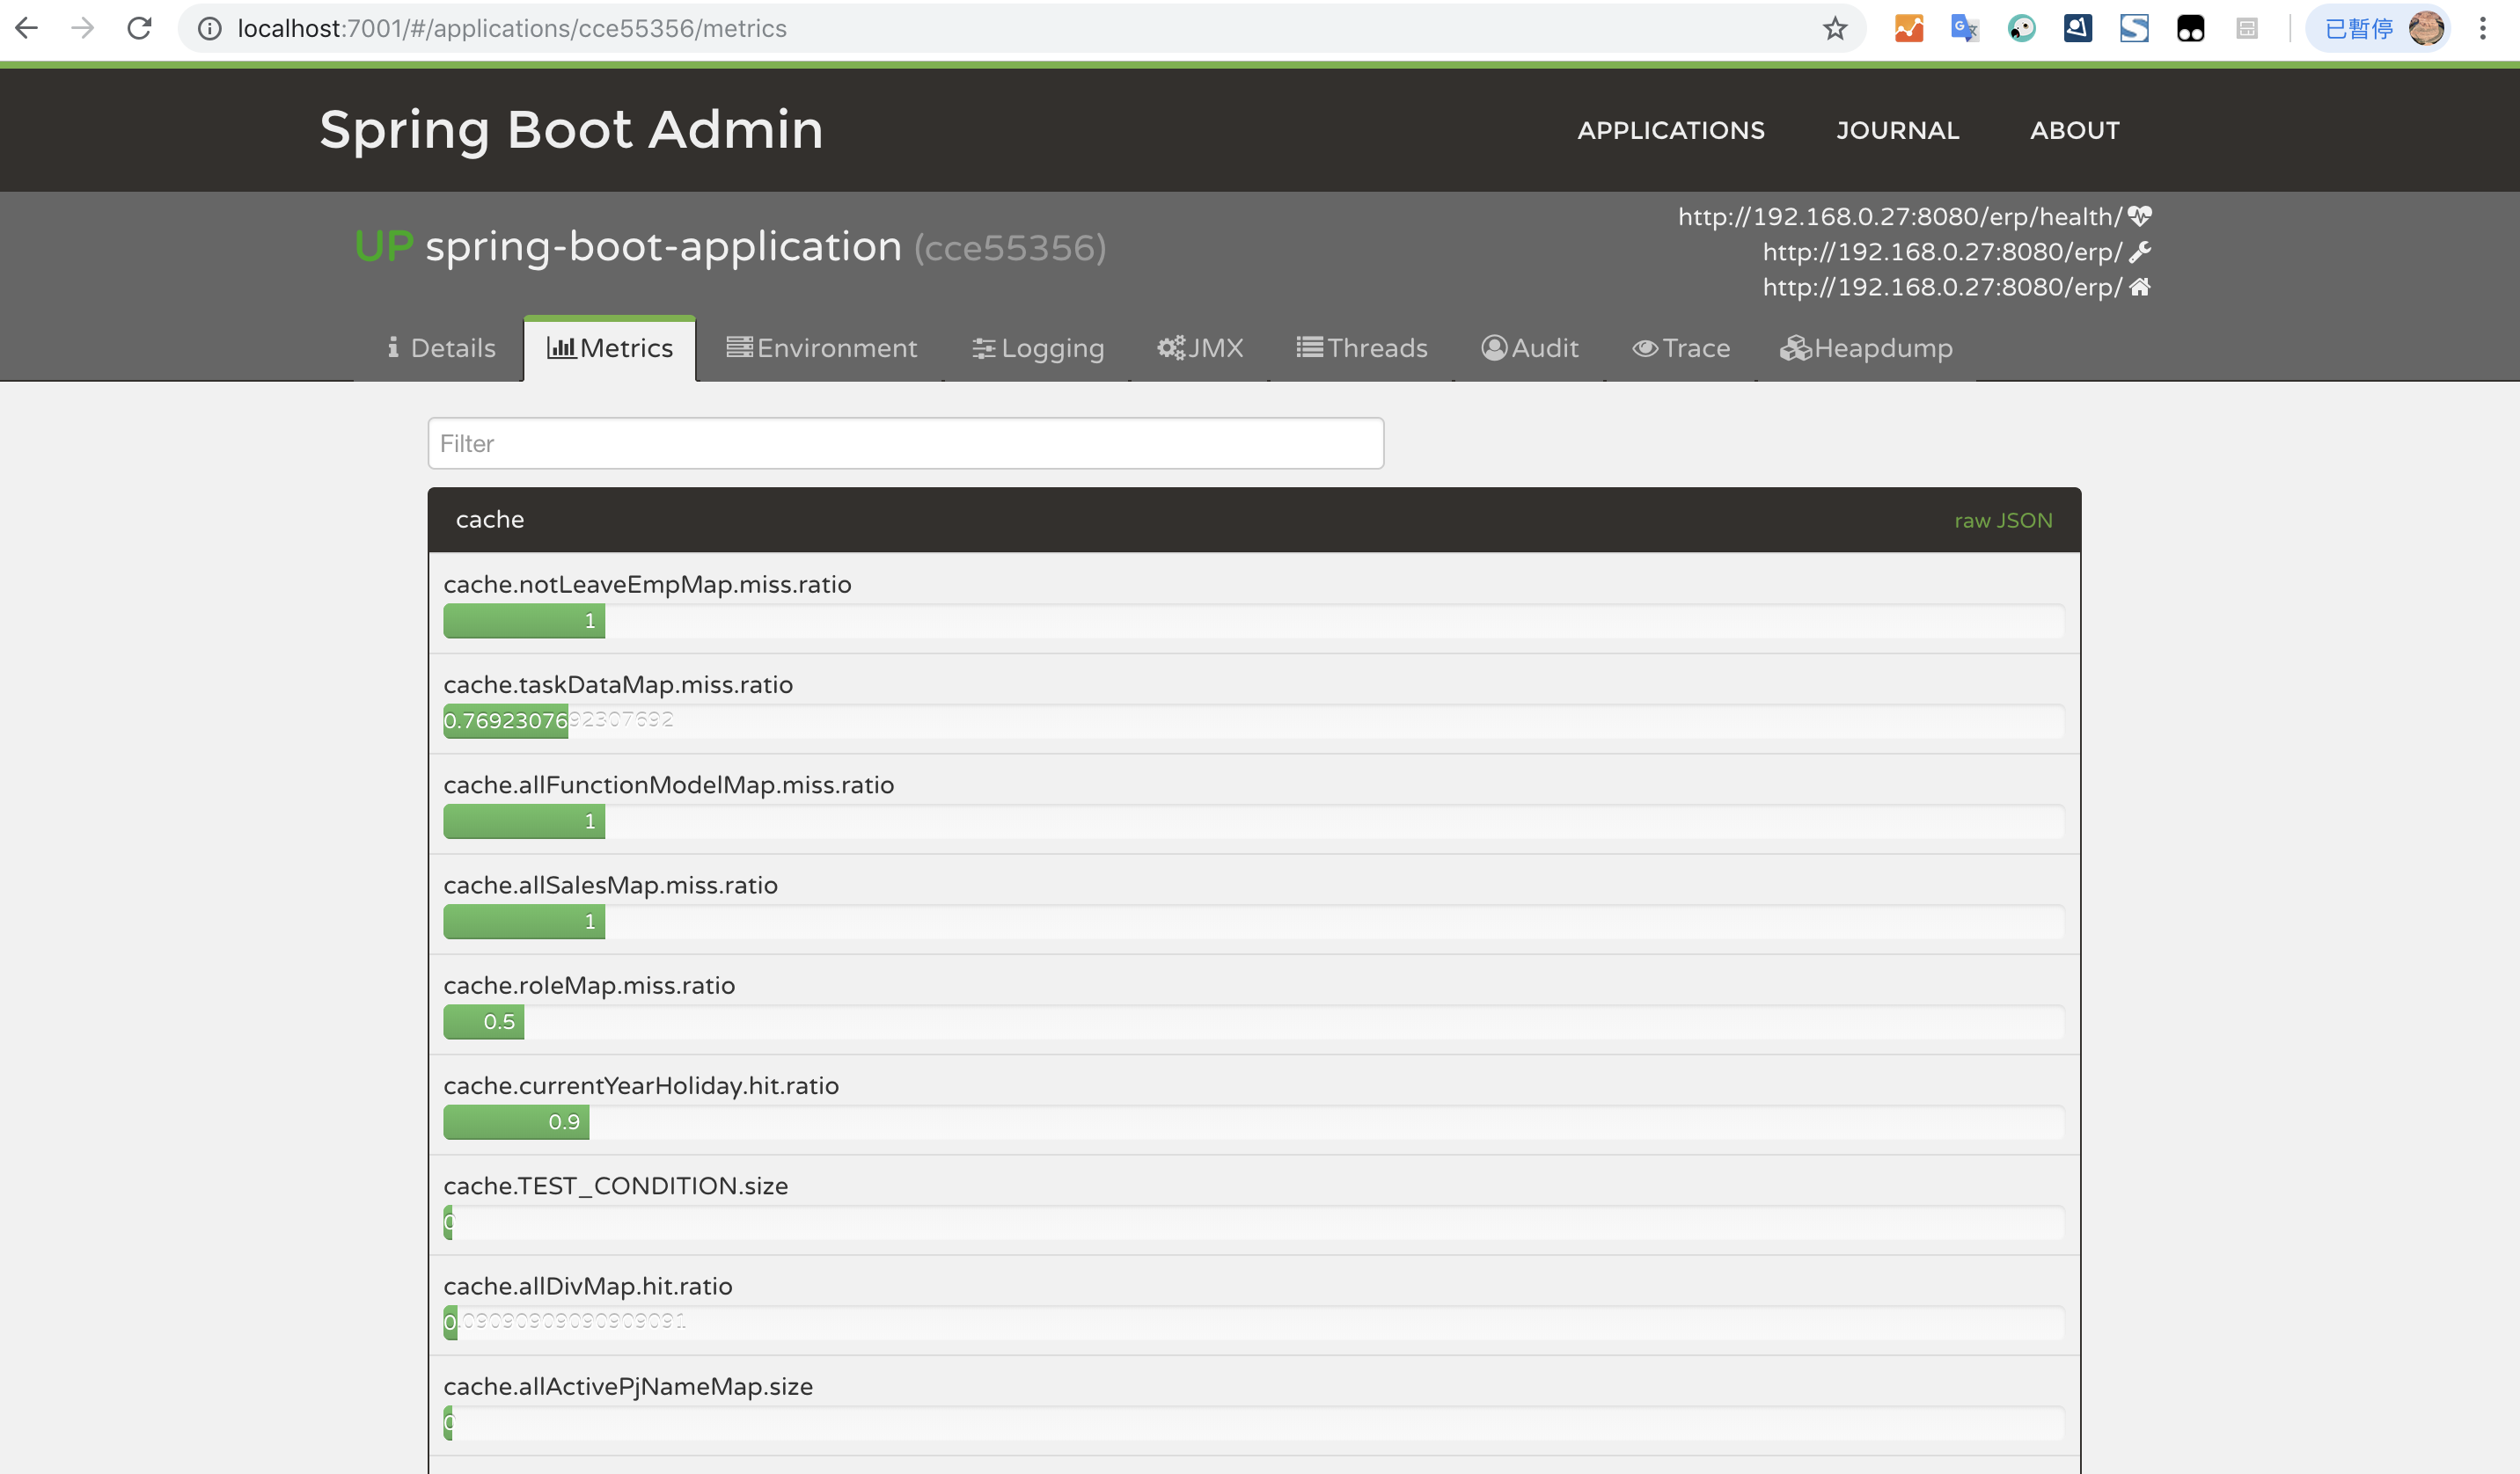Image resolution: width=2520 pixels, height=1474 pixels.
Task: Click the cache.roleMap.miss.ratio label
Action: (x=589, y=985)
